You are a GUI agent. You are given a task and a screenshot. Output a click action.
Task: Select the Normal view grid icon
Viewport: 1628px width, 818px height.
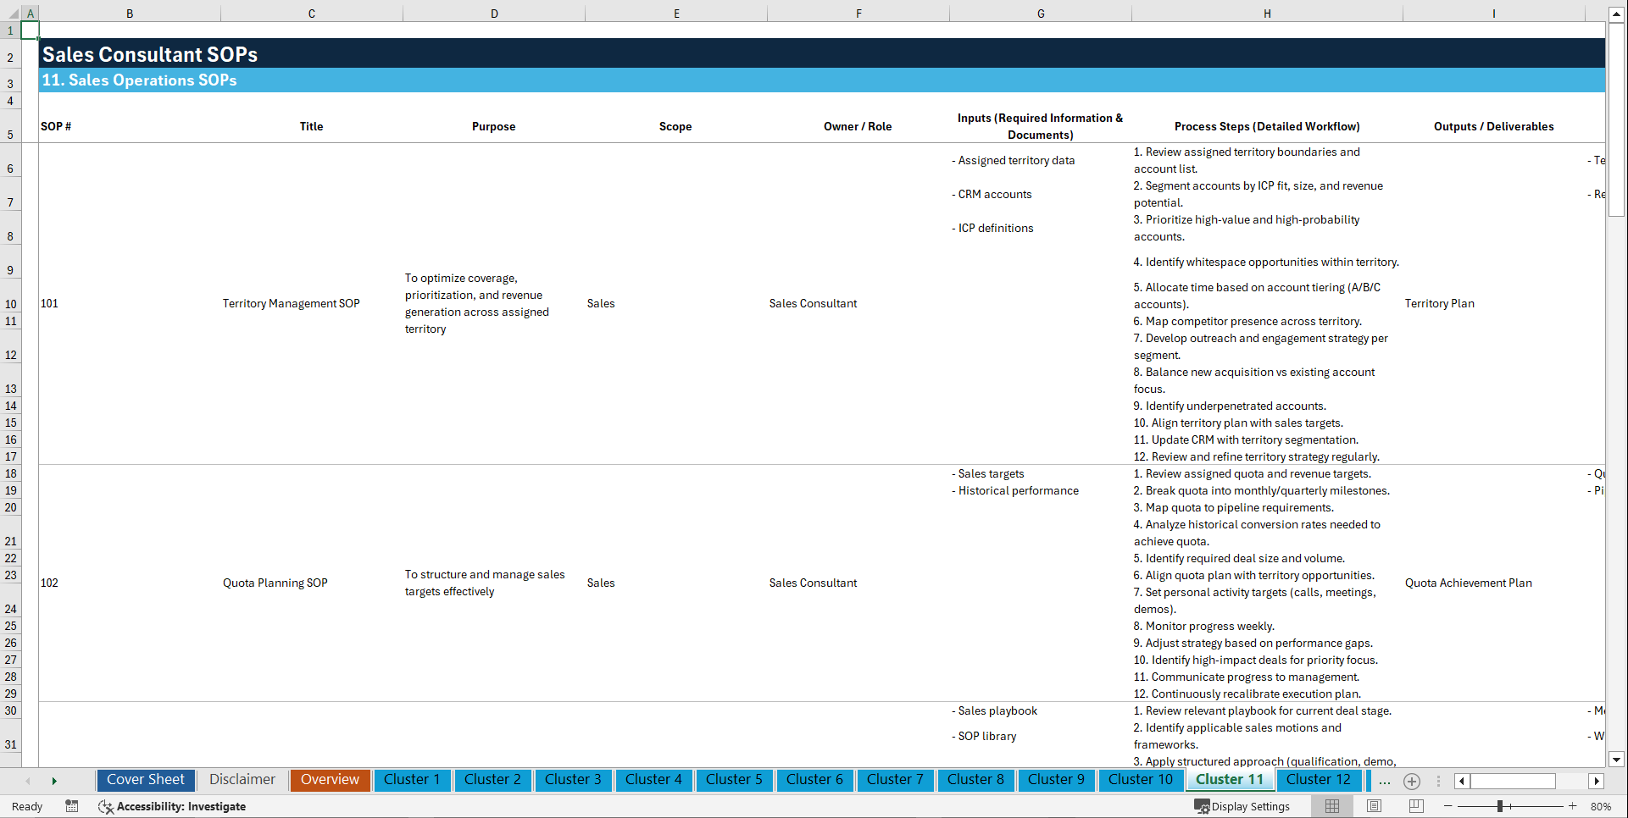[1331, 806]
